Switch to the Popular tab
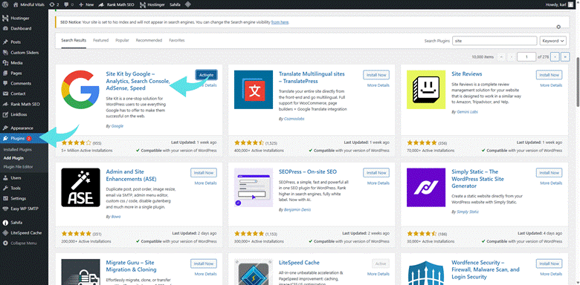580x285 pixels. tap(122, 40)
